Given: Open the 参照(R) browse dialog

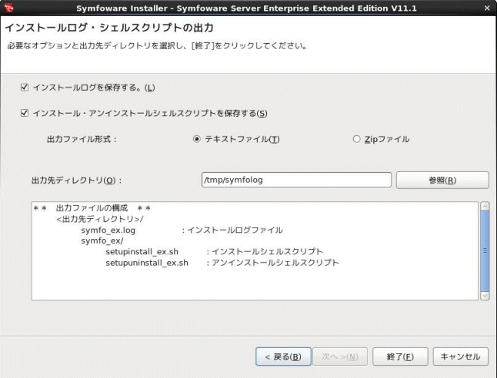Looking at the screenshot, I should click(x=442, y=180).
